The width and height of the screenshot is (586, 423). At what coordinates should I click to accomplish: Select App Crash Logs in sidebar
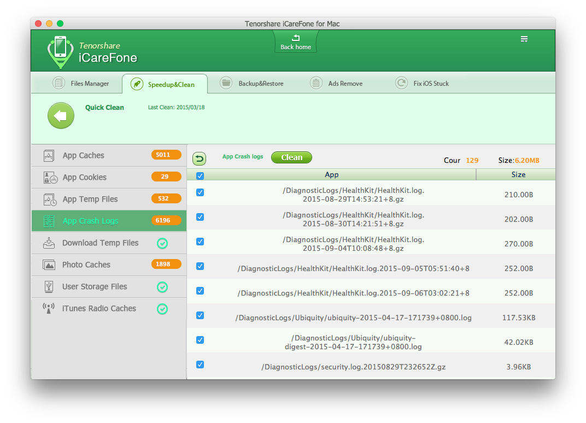109,221
